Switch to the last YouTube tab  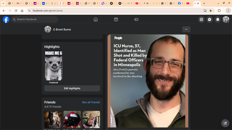pos(189,3)
